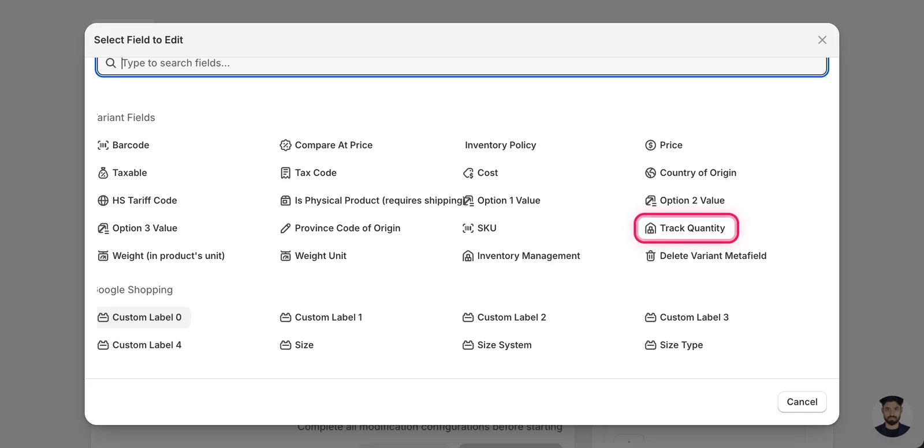Image resolution: width=924 pixels, height=448 pixels.
Task: Pick the Weight Unit field
Action: click(x=314, y=256)
